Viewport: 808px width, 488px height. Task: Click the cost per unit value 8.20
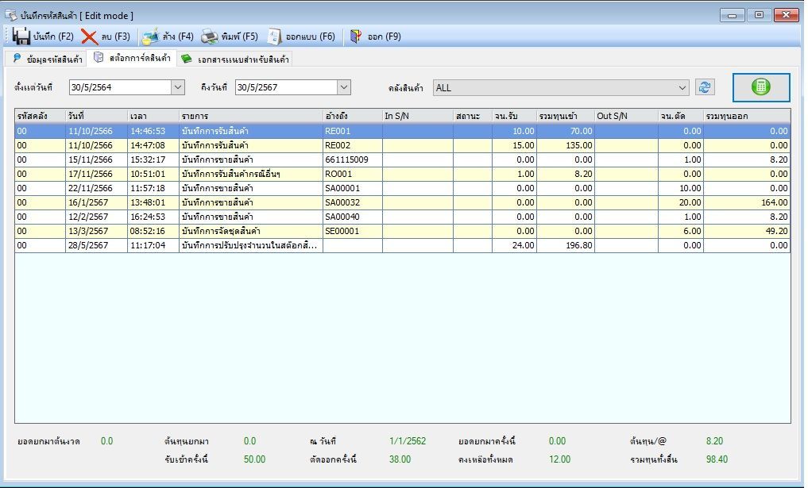point(715,441)
